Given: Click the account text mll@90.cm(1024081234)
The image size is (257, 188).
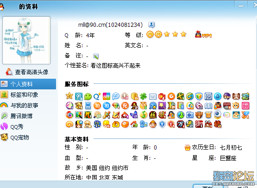Looking at the screenshot, I should 110,25.
